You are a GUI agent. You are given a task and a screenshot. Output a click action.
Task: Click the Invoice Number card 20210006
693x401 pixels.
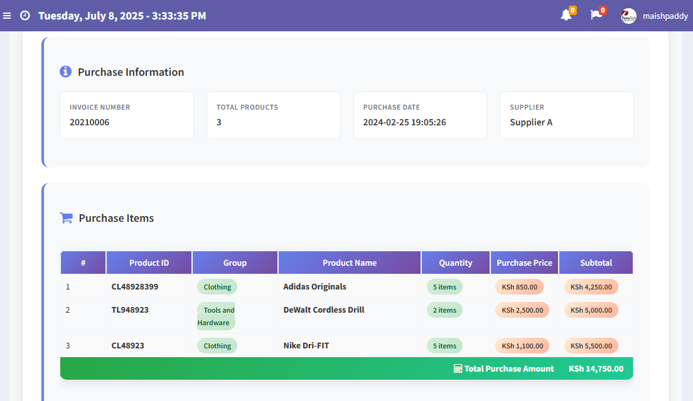127,115
